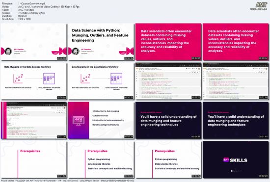The height and width of the screenshot is (182, 270).
Task: Select the 'solid understanding' thumbnail stamped 00:01:36
Action: [x=168, y=120]
